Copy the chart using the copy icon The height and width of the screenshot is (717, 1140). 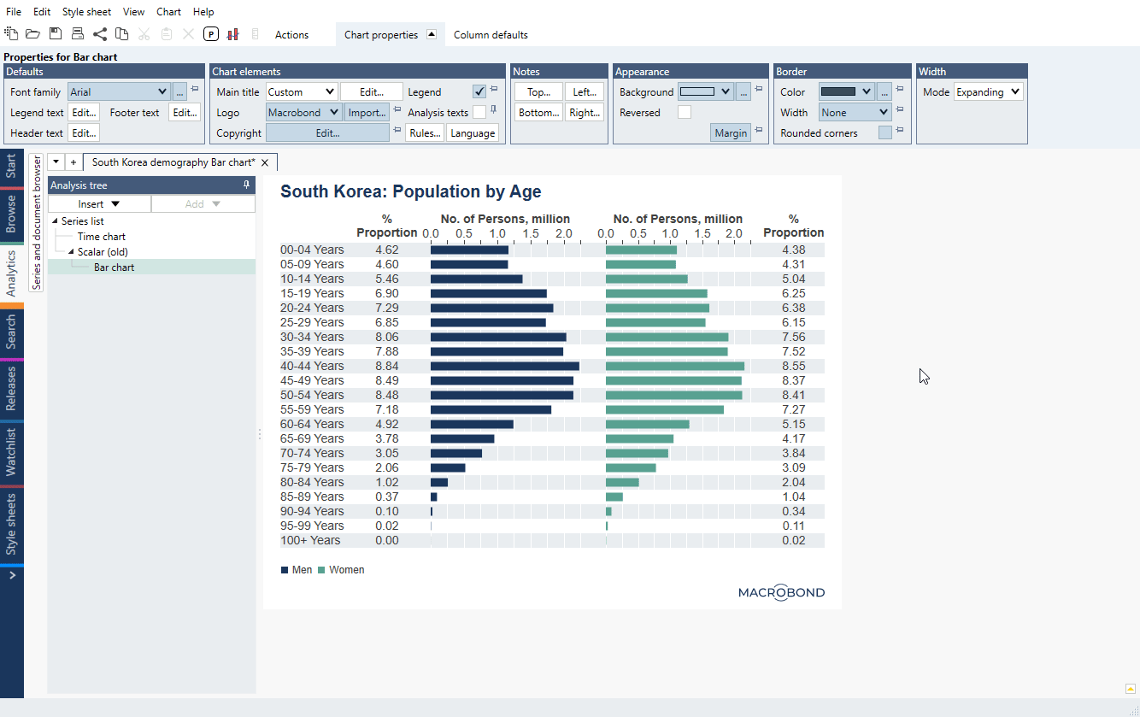[120, 33]
